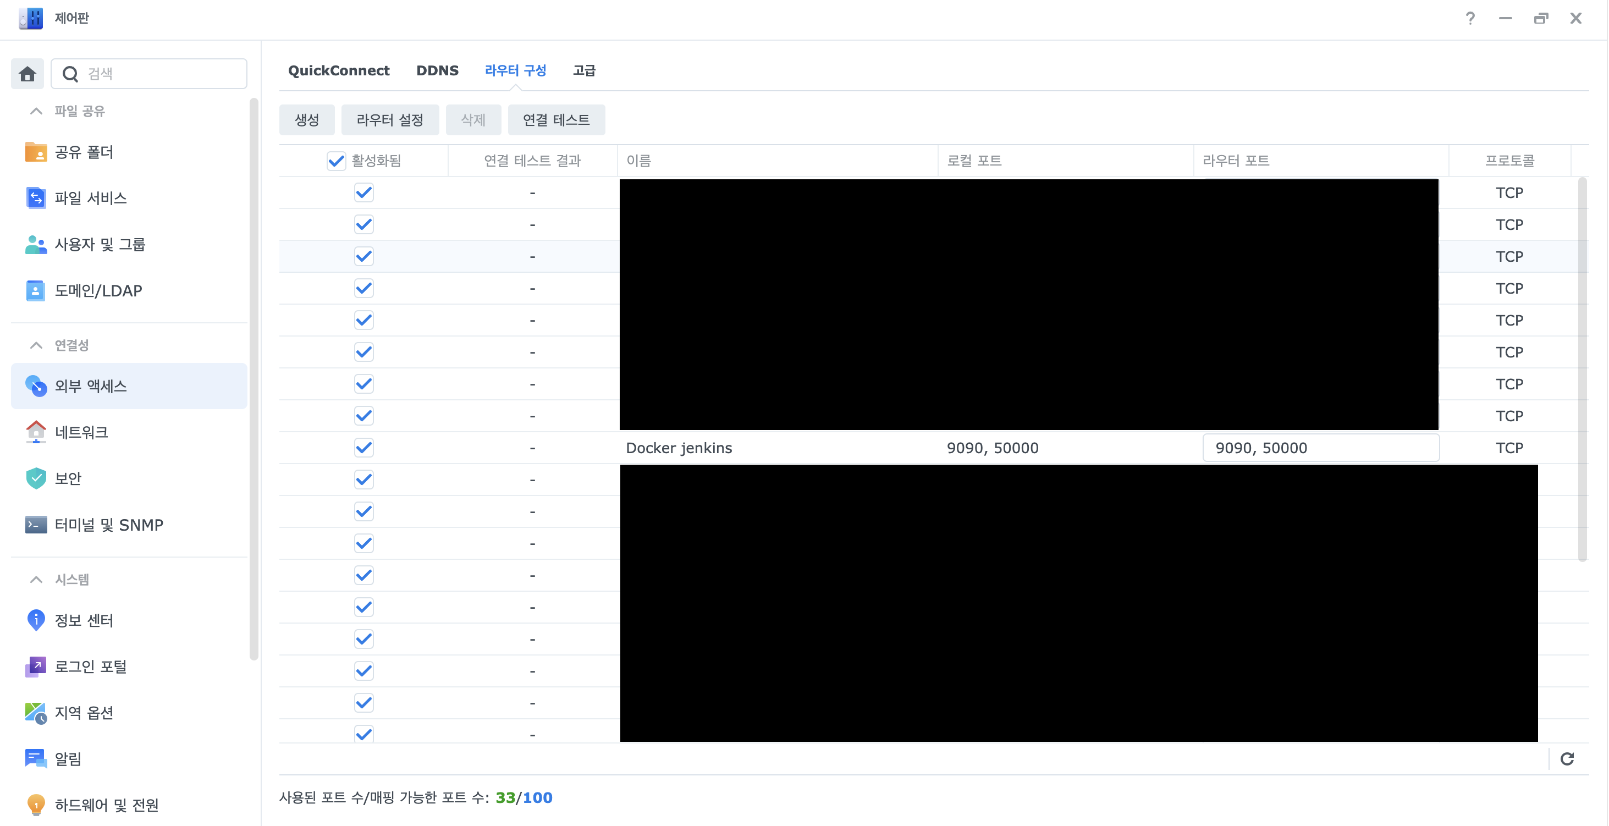Viewport: 1609px width, 826px height.
Task: Toggle the 활성화됨 header checkbox
Action: (x=336, y=161)
